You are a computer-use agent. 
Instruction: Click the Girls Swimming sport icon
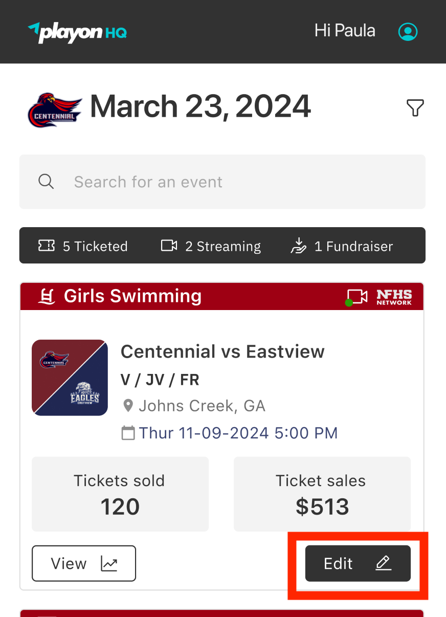click(47, 296)
